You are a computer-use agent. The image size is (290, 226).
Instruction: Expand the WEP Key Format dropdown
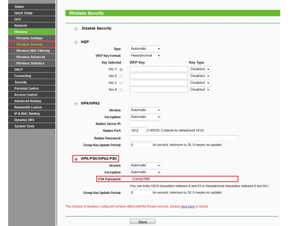145,55
